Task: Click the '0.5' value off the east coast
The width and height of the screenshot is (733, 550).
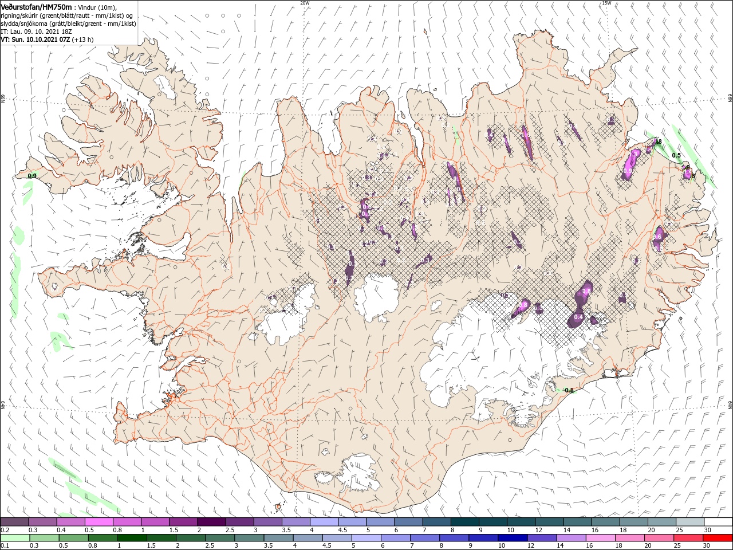Action: [x=676, y=155]
